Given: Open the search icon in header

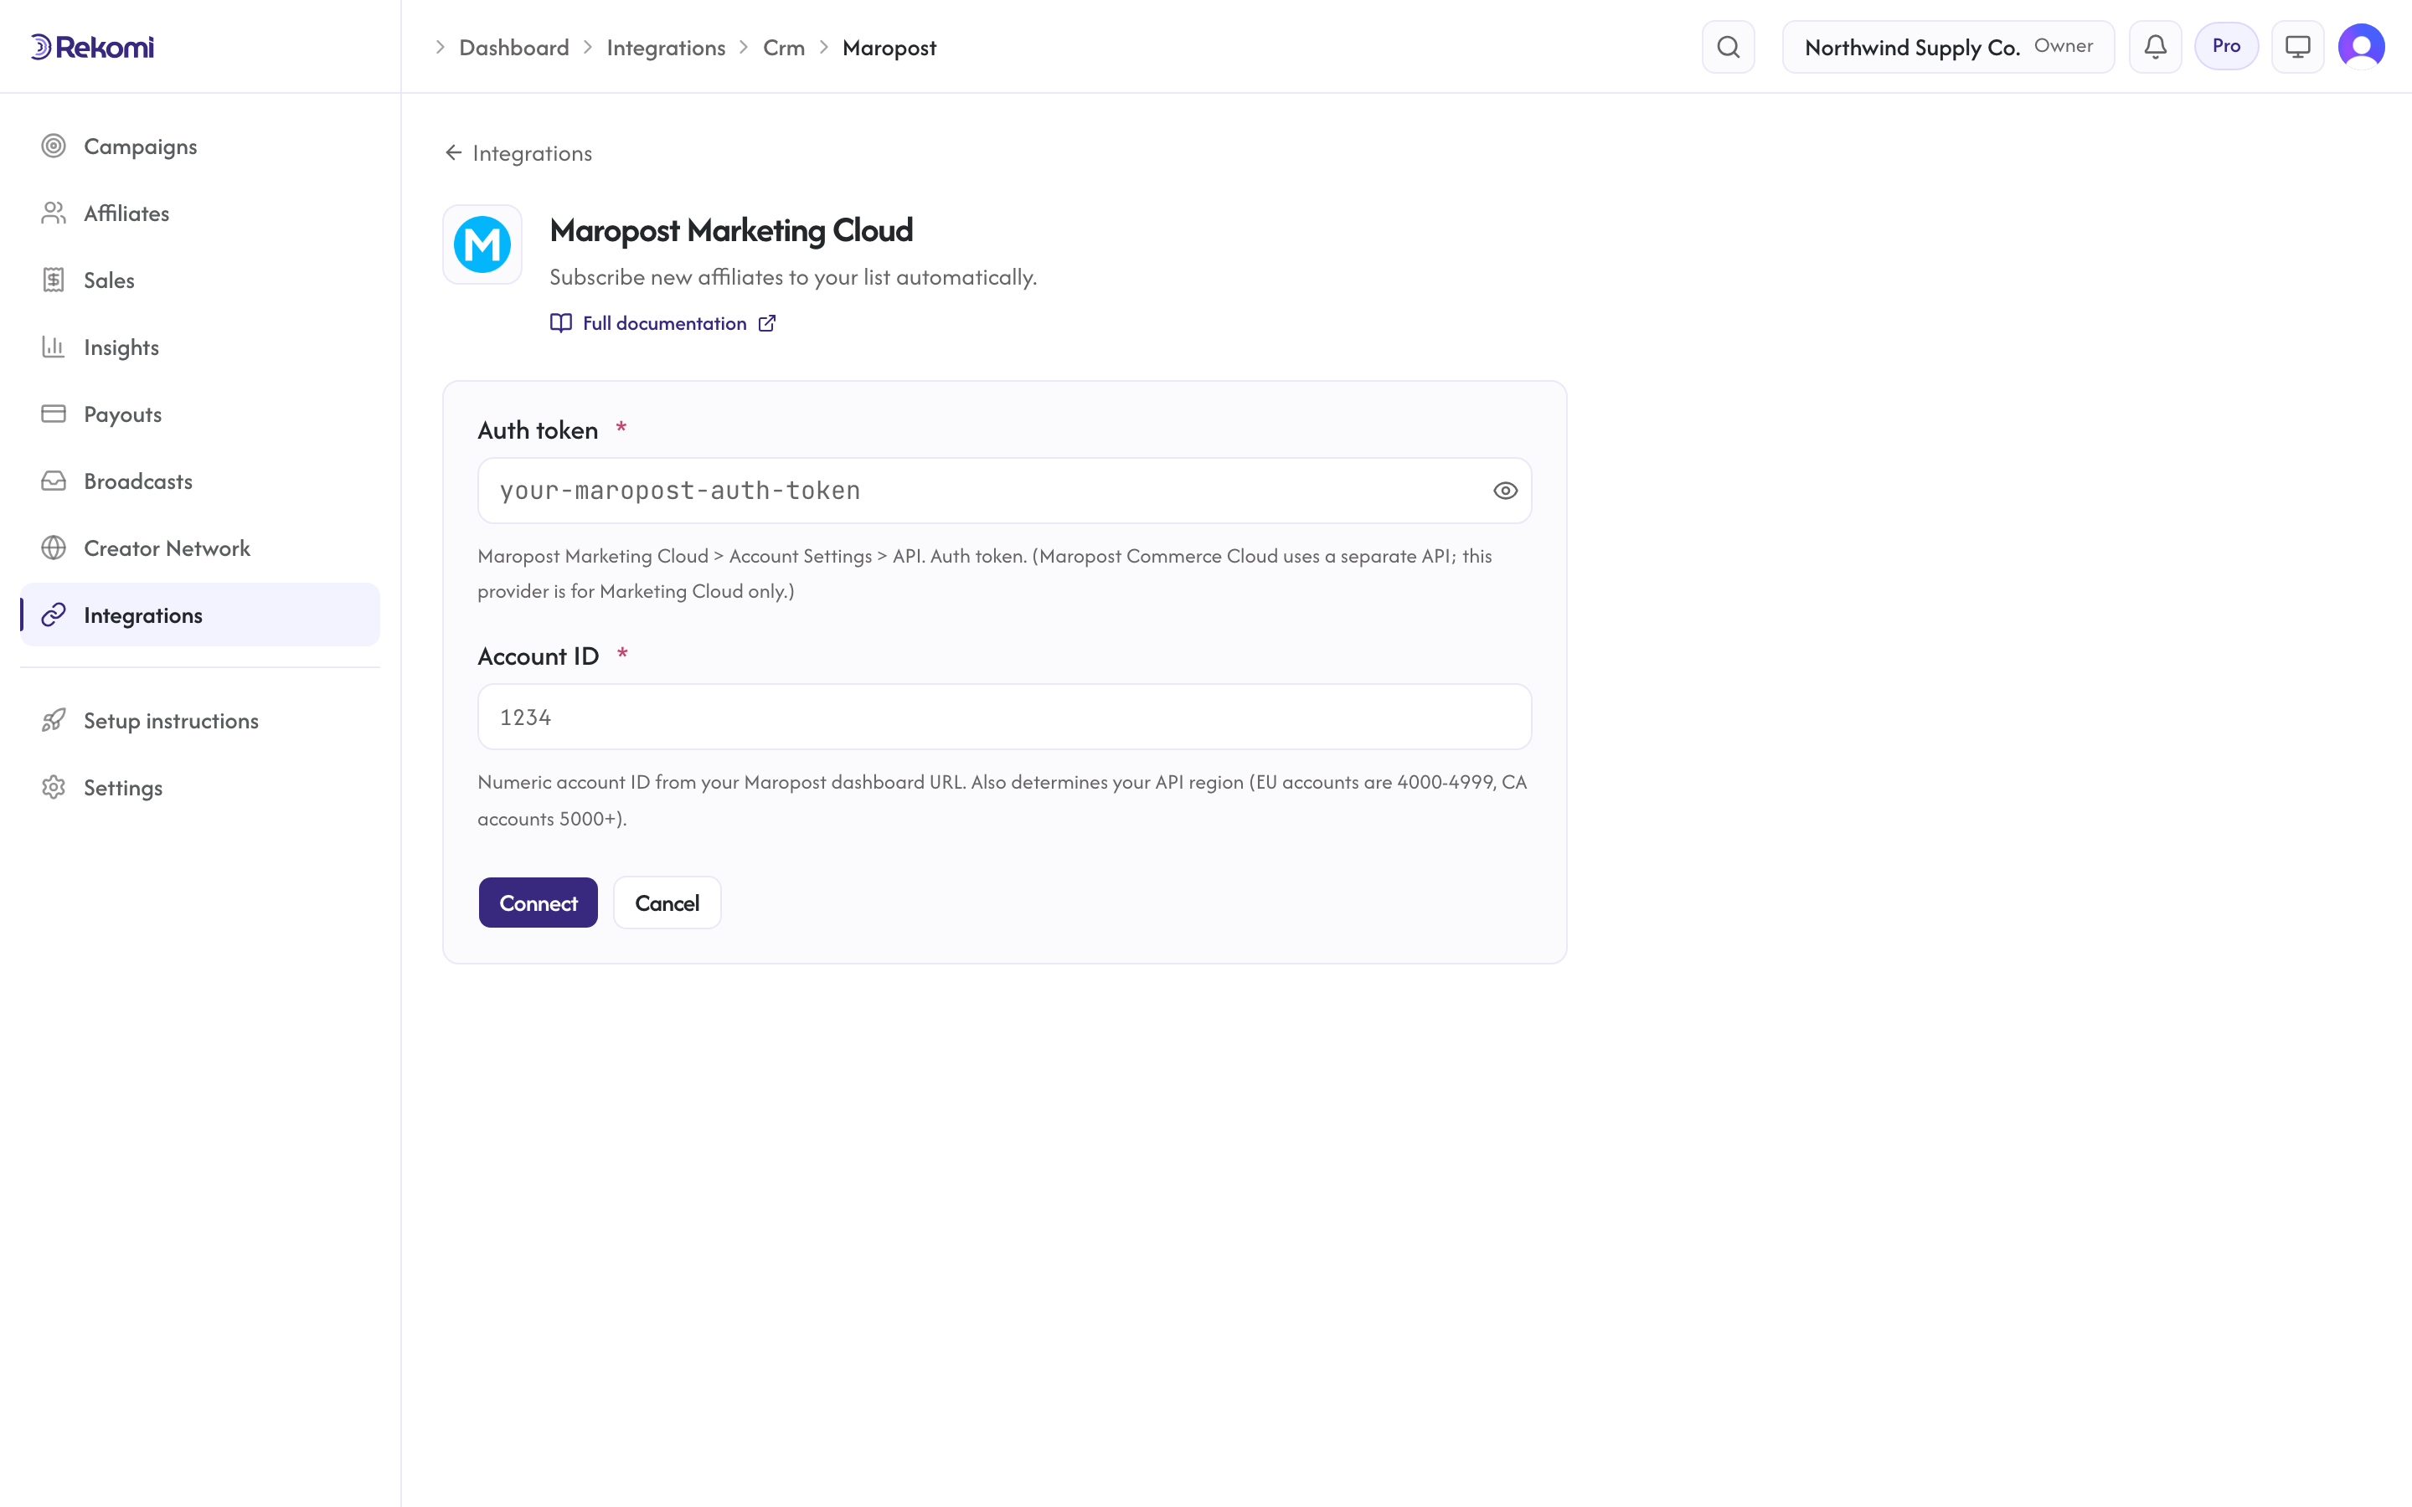Looking at the screenshot, I should pyautogui.click(x=1729, y=47).
